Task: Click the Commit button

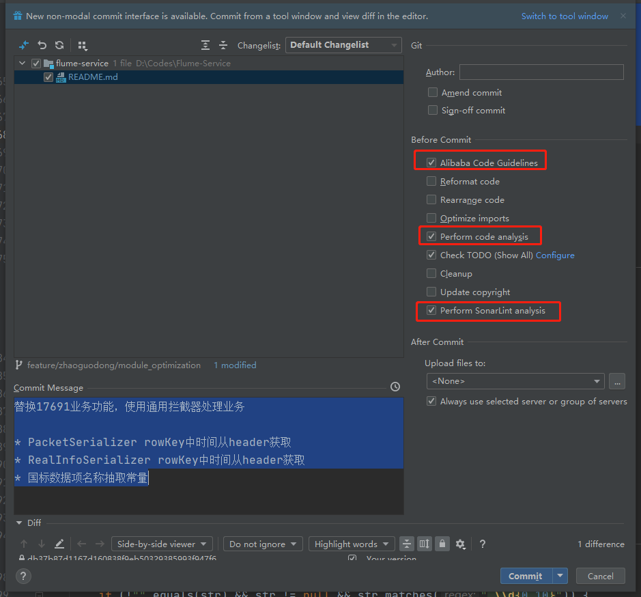Action: pyautogui.click(x=526, y=576)
